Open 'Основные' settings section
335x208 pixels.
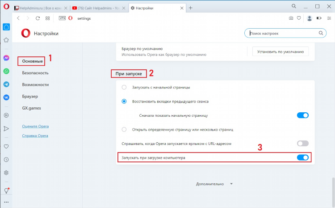tap(32, 61)
